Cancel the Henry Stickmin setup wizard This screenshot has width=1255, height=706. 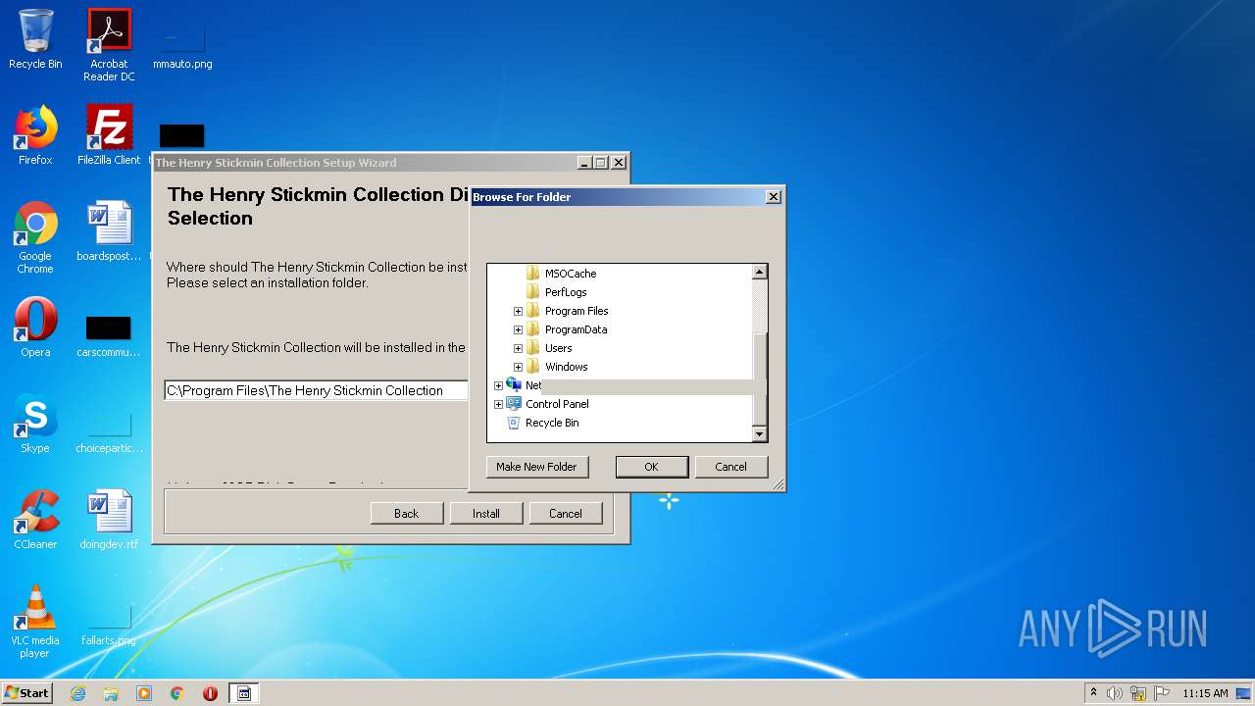[x=565, y=513]
